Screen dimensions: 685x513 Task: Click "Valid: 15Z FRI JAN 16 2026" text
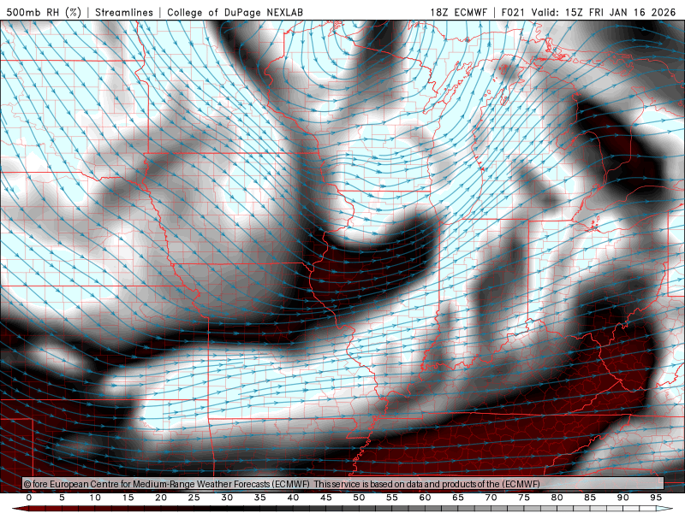click(604, 12)
